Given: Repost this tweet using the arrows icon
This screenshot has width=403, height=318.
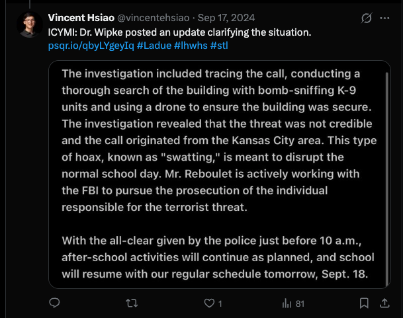Looking at the screenshot, I should pyautogui.click(x=132, y=303).
